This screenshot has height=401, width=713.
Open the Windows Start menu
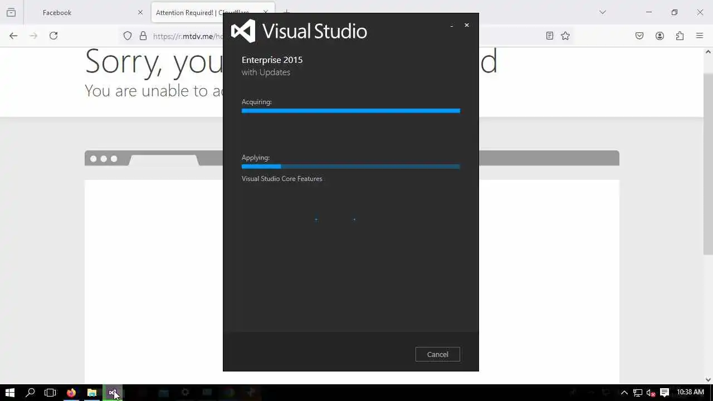pos(10,393)
